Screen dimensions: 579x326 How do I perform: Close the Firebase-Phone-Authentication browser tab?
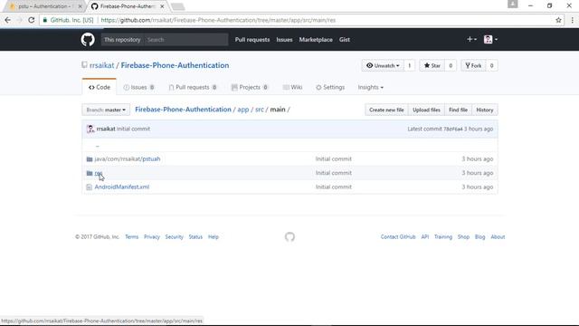(x=162, y=6)
